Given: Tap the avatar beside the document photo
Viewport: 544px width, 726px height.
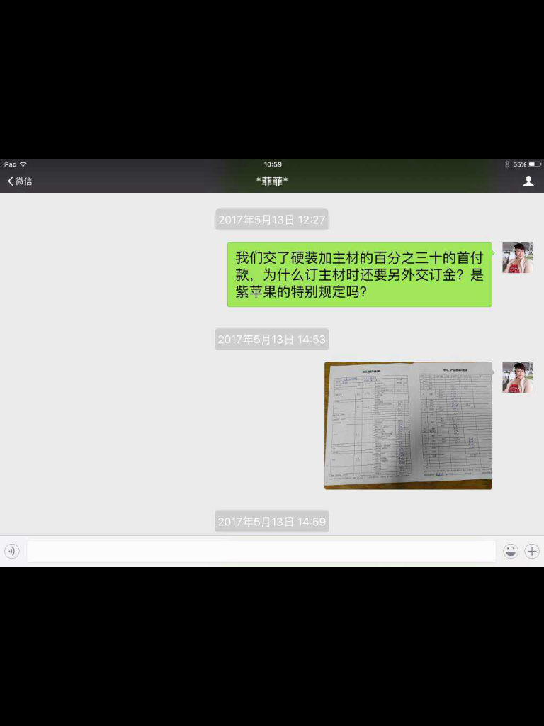Looking at the screenshot, I should pyautogui.click(x=517, y=377).
